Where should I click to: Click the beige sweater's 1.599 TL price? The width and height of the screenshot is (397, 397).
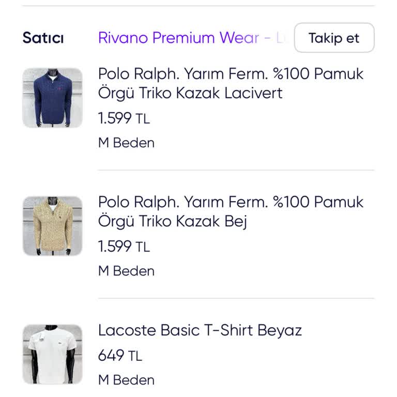pyautogui.click(x=124, y=247)
